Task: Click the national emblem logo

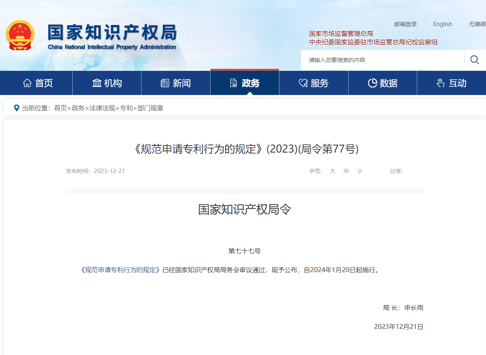Action: coord(20,35)
